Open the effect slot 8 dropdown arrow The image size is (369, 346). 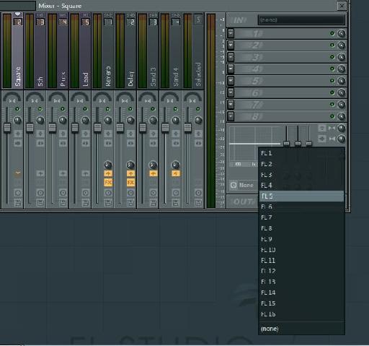tap(231, 116)
